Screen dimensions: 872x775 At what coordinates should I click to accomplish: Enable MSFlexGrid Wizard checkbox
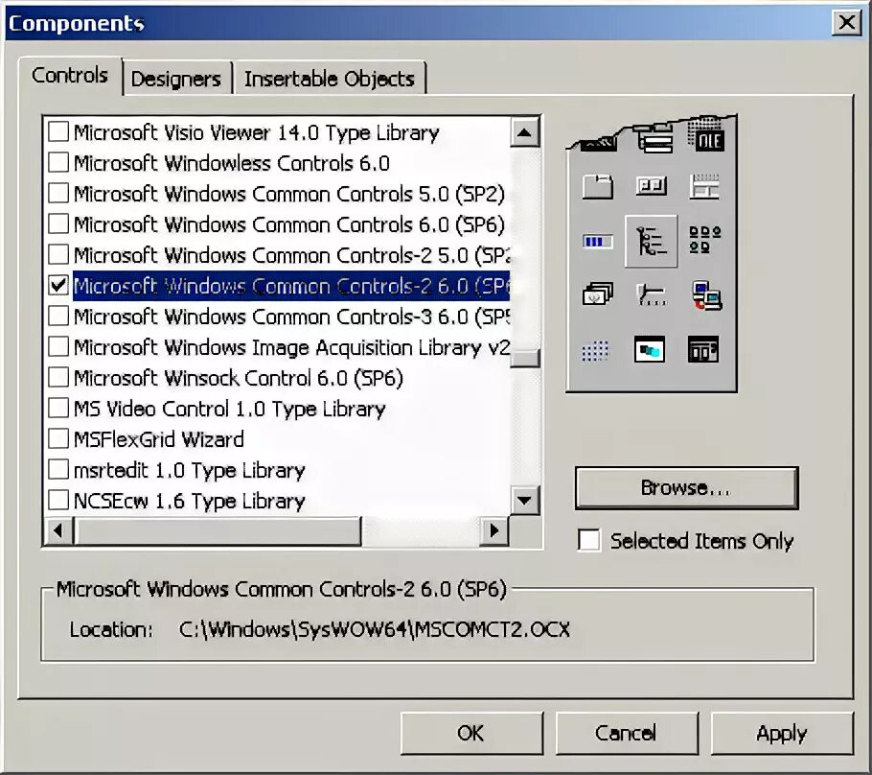pos(58,438)
